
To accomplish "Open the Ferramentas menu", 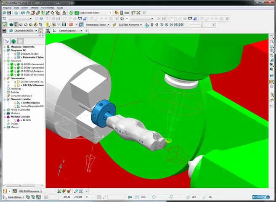I will pyautogui.click(x=48, y=8).
